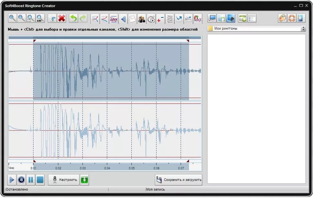Delete selection with the red X icon
The image size is (313, 198).
coord(62,18)
